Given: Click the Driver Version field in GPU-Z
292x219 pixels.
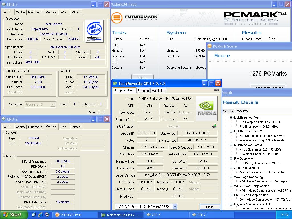Looking at the screenshot, I should [177, 175].
